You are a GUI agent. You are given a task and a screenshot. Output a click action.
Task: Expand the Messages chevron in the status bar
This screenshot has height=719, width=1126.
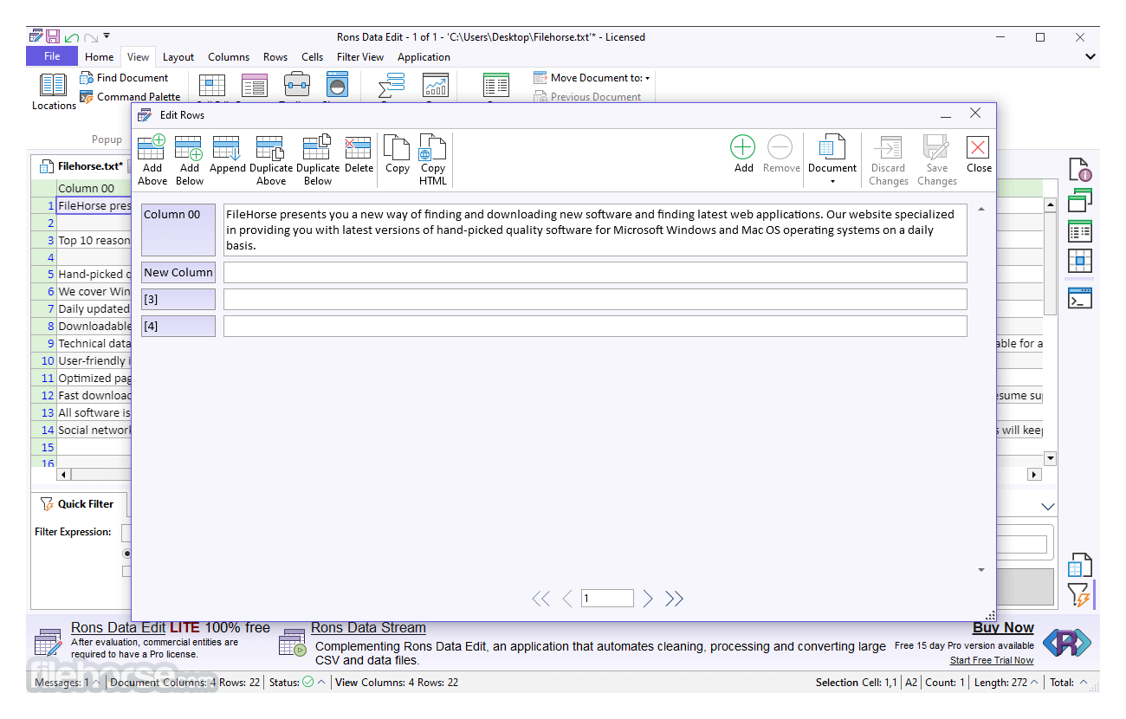96,683
